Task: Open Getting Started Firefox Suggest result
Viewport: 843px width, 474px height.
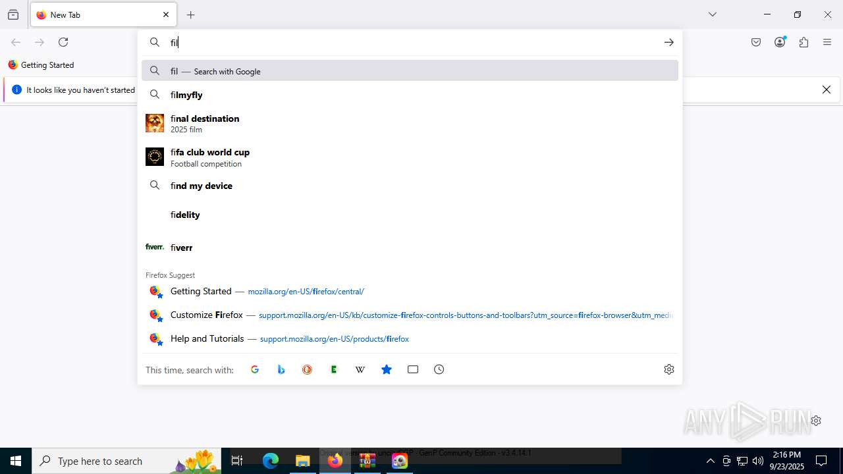Action: pos(410,291)
